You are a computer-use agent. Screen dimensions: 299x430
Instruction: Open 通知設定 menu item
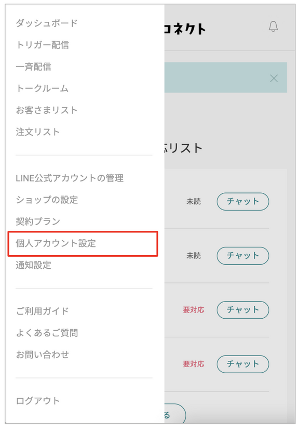click(33, 265)
